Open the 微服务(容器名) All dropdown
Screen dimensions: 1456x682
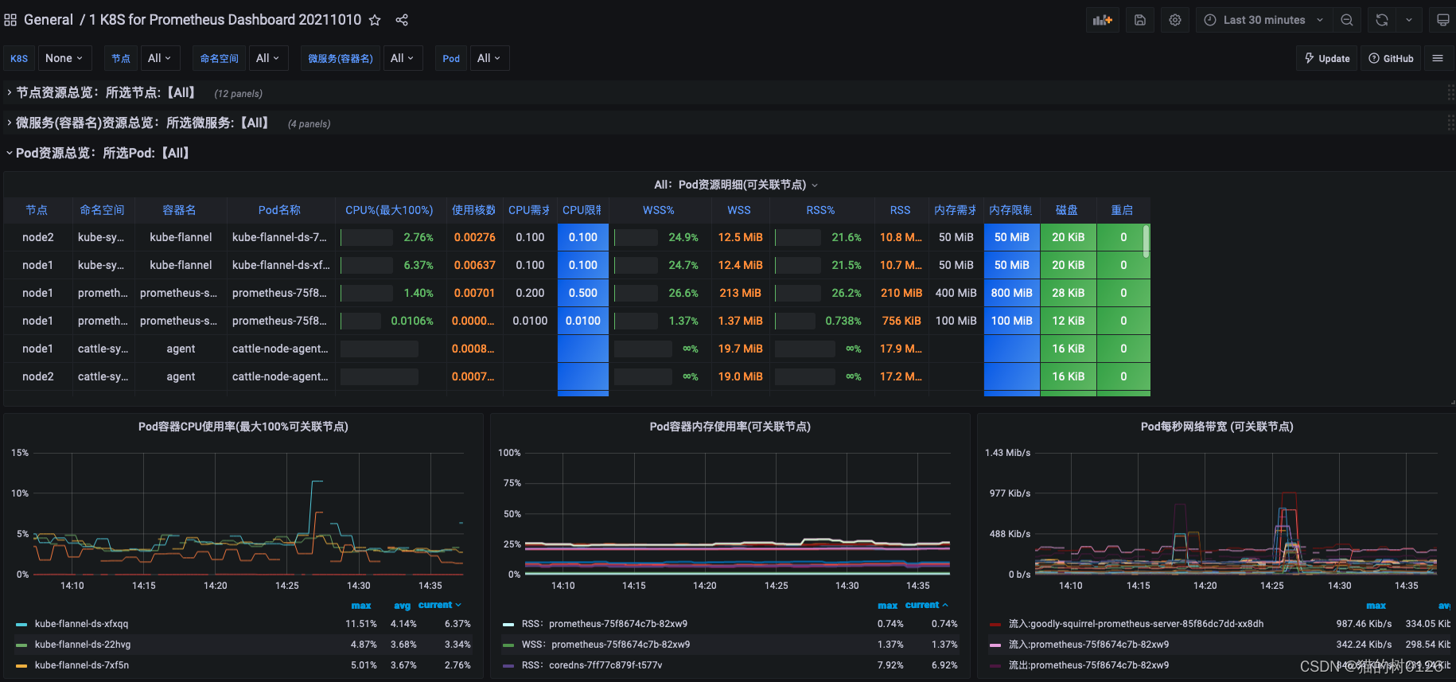point(402,58)
